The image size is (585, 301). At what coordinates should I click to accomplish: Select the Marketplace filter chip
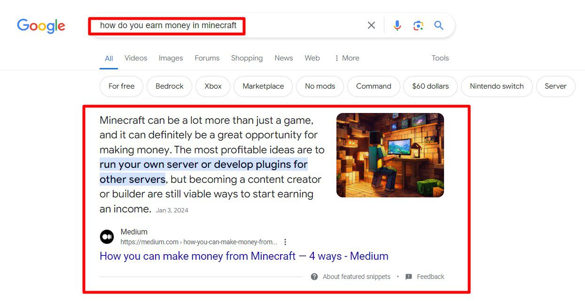pos(263,86)
